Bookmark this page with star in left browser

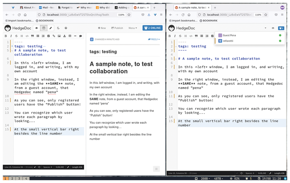coord(129,15)
